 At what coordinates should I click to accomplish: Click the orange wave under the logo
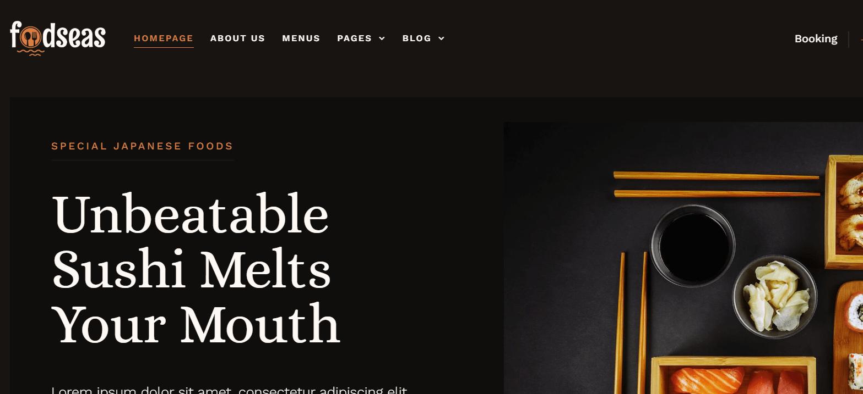(x=31, y=53)
